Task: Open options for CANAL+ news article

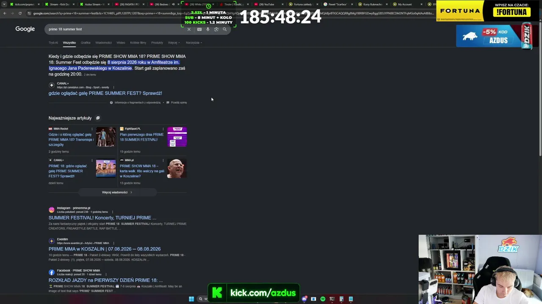Action: pyautogui.click(x=92, y=160)
